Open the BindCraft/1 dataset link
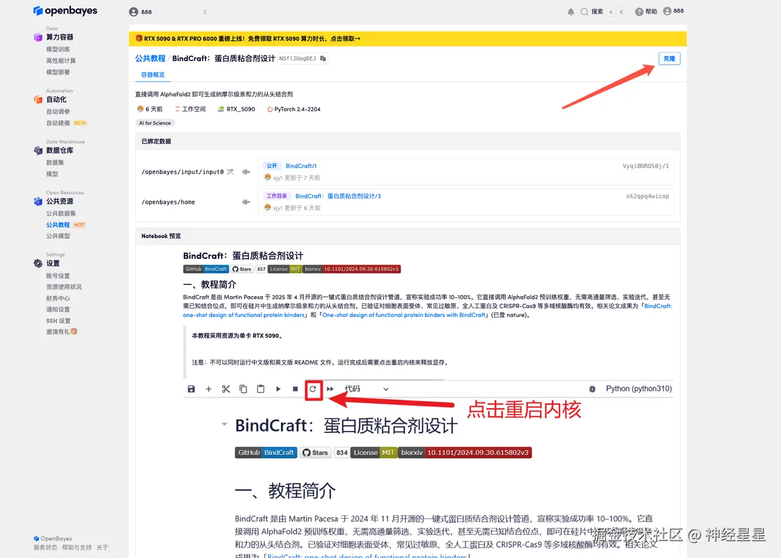The image size is (781, 558). 301,166
